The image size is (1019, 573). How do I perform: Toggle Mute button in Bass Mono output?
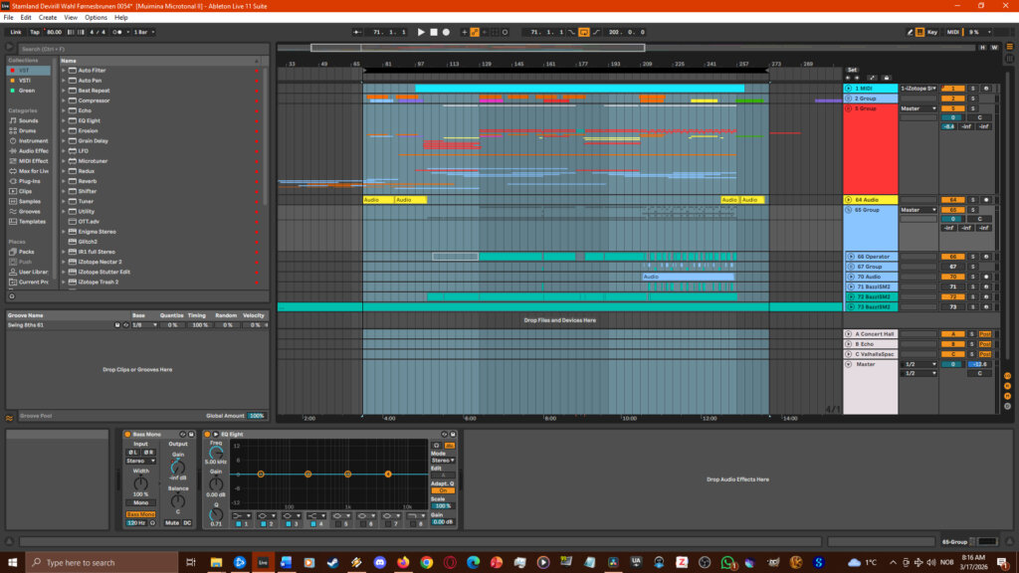(x=171, y=522)
